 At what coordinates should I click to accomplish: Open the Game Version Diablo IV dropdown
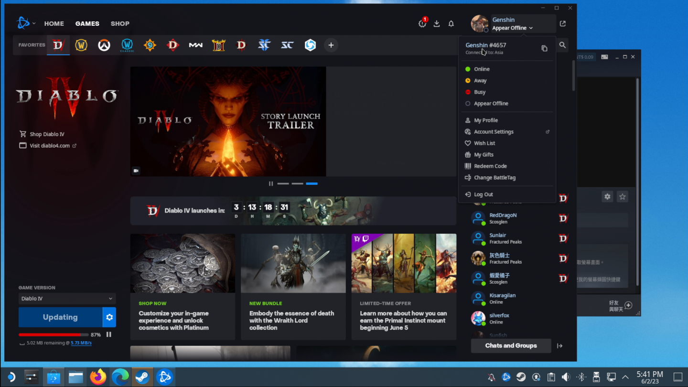pyautogui.click(x=67, y=299)
